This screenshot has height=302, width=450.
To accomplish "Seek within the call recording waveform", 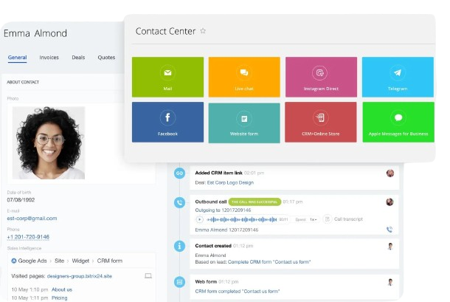I will click(x=242, y=219).
